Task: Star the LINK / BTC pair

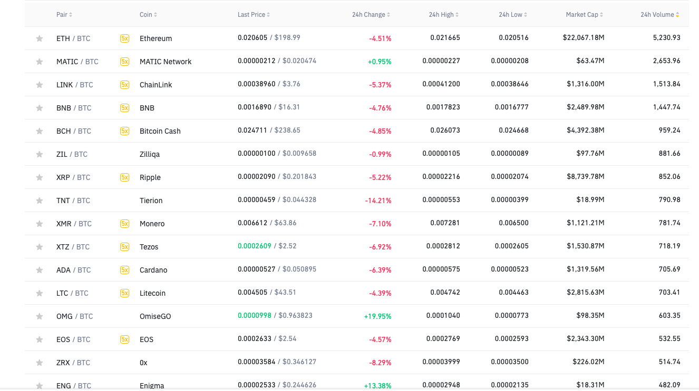Action: [39, 85]
